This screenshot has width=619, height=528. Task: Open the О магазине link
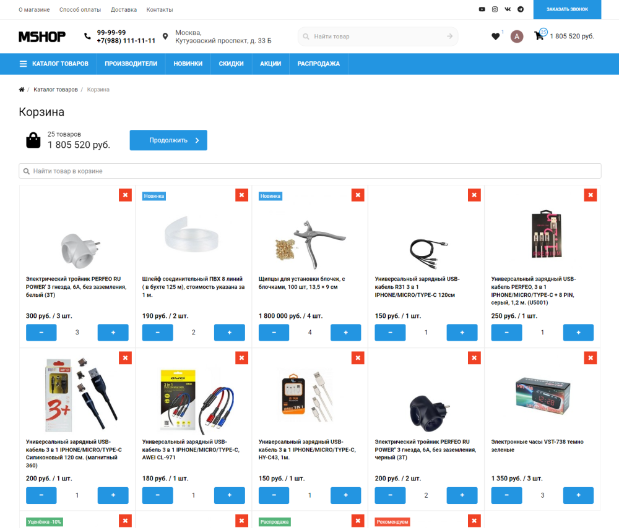34,9
